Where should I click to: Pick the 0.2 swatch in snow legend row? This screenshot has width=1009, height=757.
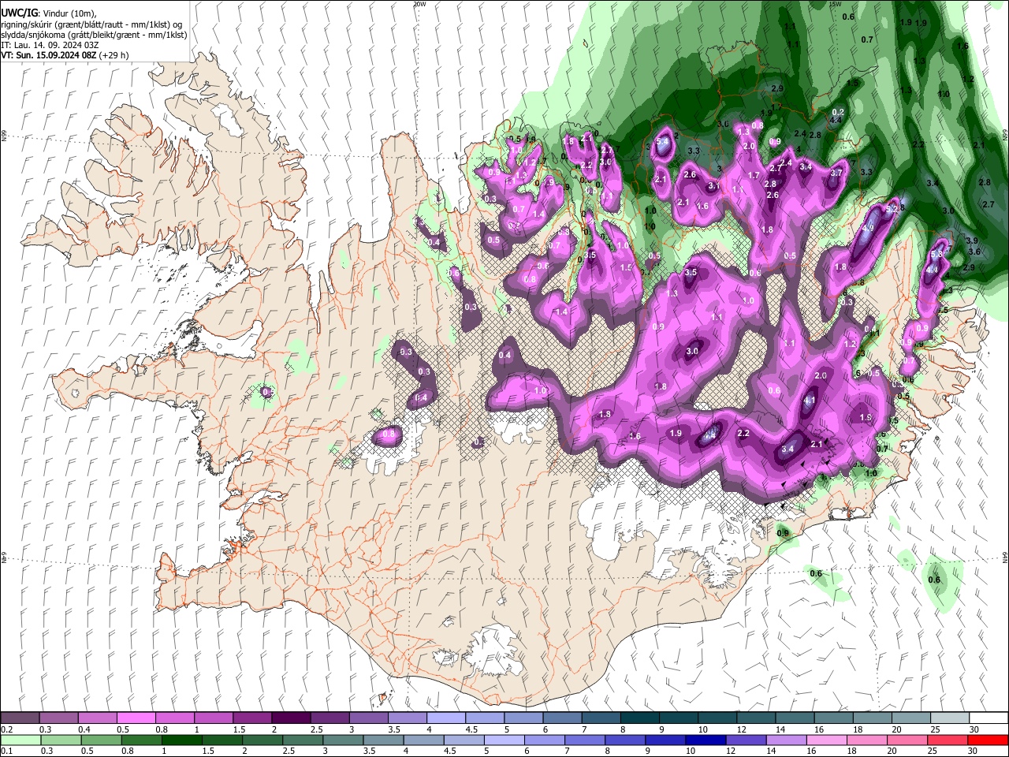[x=20, y=718]
